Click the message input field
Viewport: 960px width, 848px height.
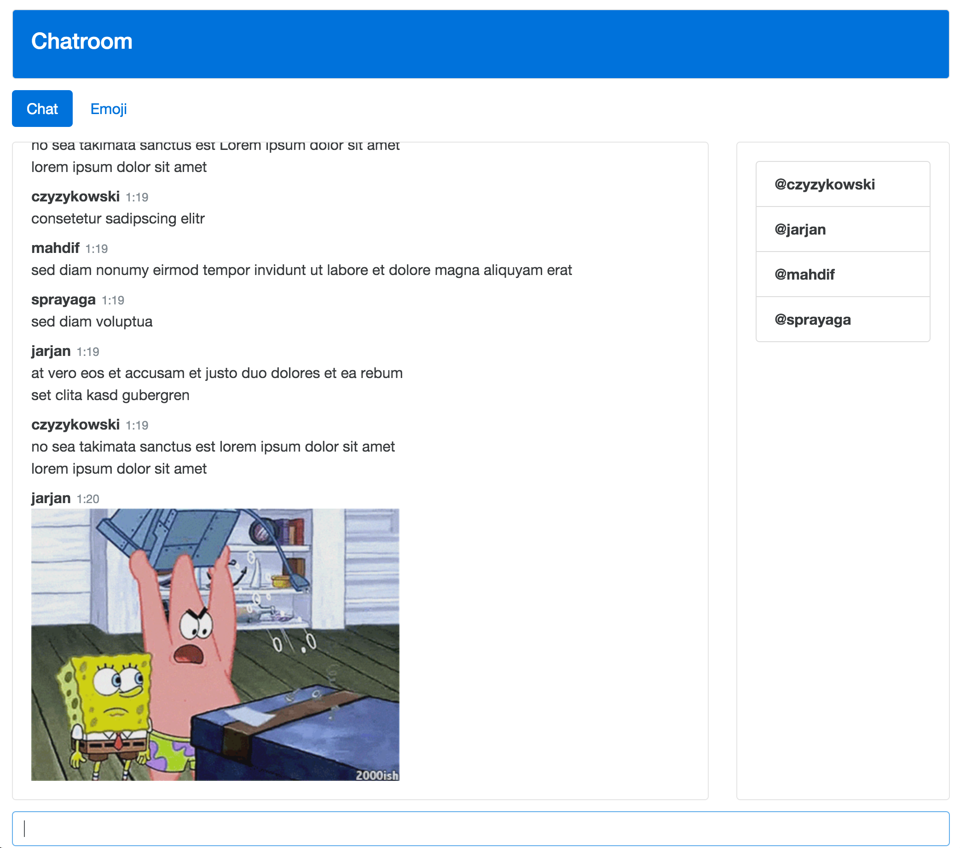(x=480, y=828)
